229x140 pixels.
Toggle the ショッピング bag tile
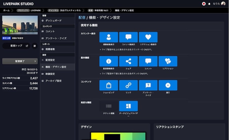pyautogui.click(x=109, y=85)
